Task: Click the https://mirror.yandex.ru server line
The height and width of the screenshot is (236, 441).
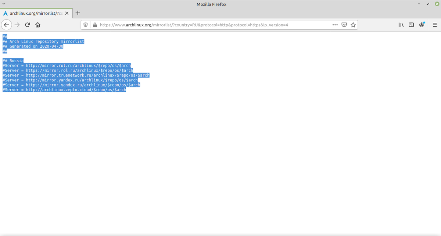Action: [x=71, y=85]
